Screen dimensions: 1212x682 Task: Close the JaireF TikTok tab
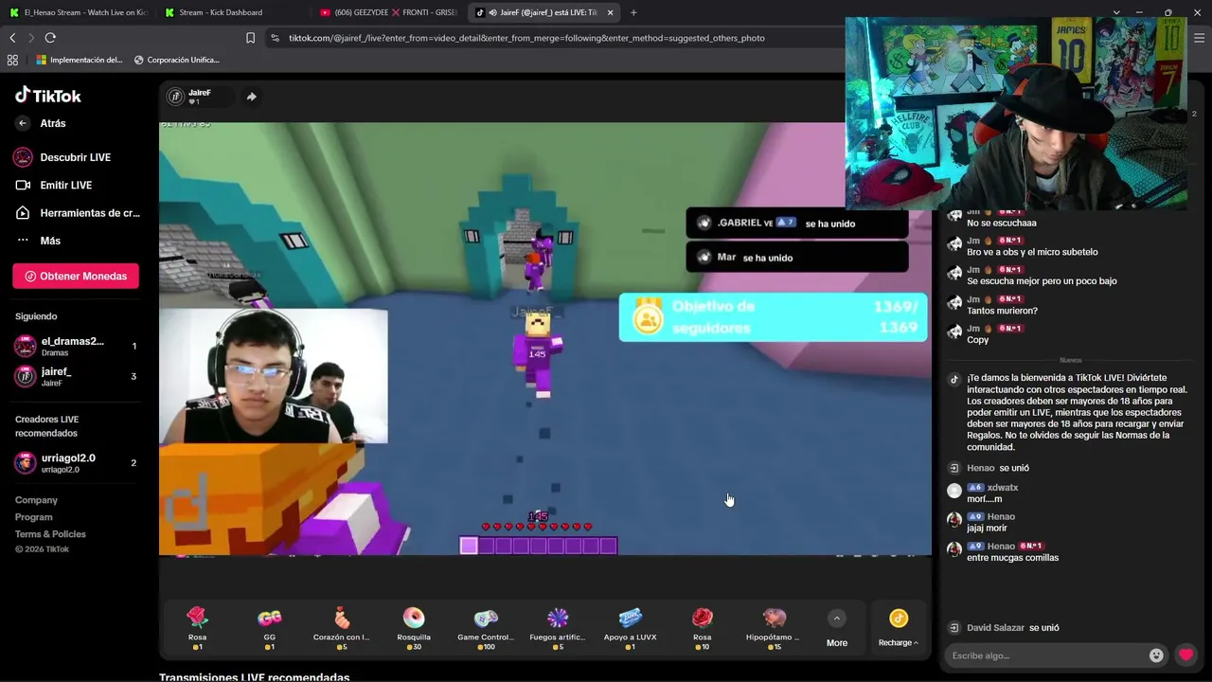pyautogui.click(x=610, y=12)
